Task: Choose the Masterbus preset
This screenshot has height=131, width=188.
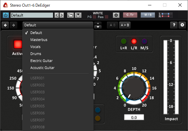Action: point(58,40)
